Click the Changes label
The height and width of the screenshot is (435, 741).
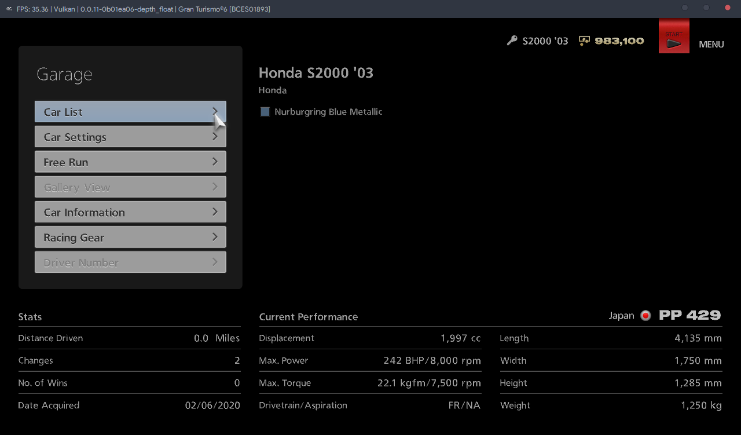pyautogui.click(x=35, y=360)
